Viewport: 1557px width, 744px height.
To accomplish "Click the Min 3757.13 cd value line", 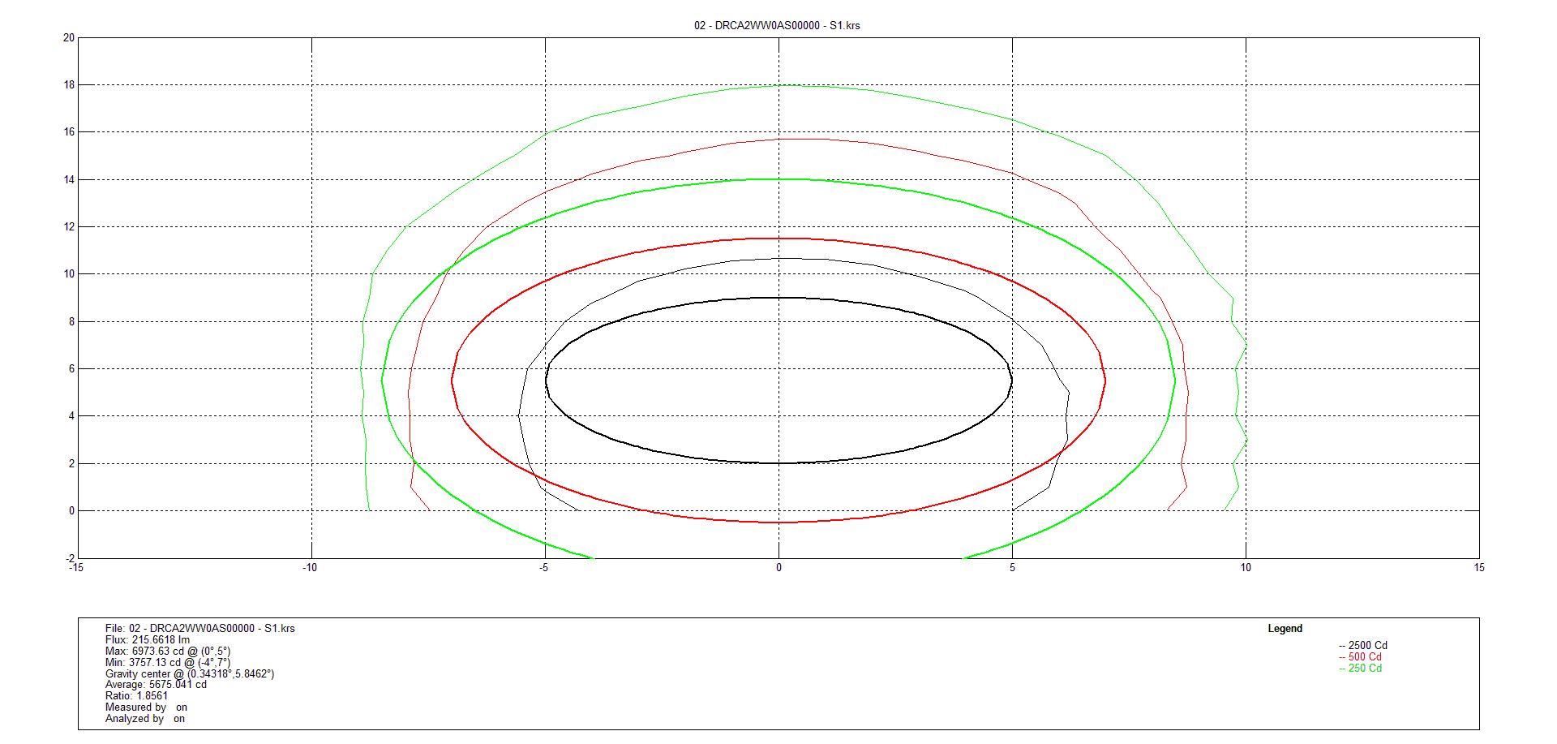I will (167, 663).
